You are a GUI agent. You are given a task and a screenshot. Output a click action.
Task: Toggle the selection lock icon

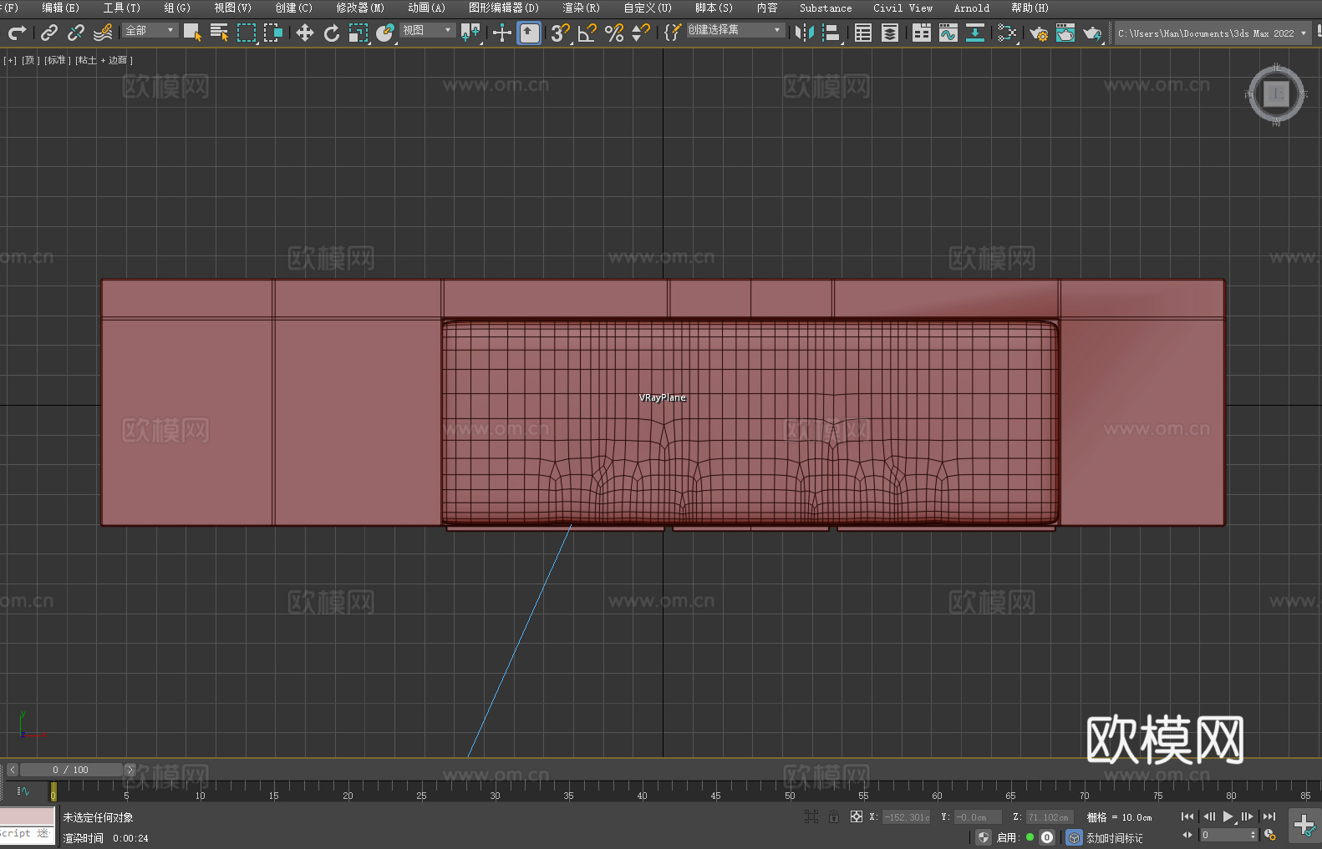(833, 816)
